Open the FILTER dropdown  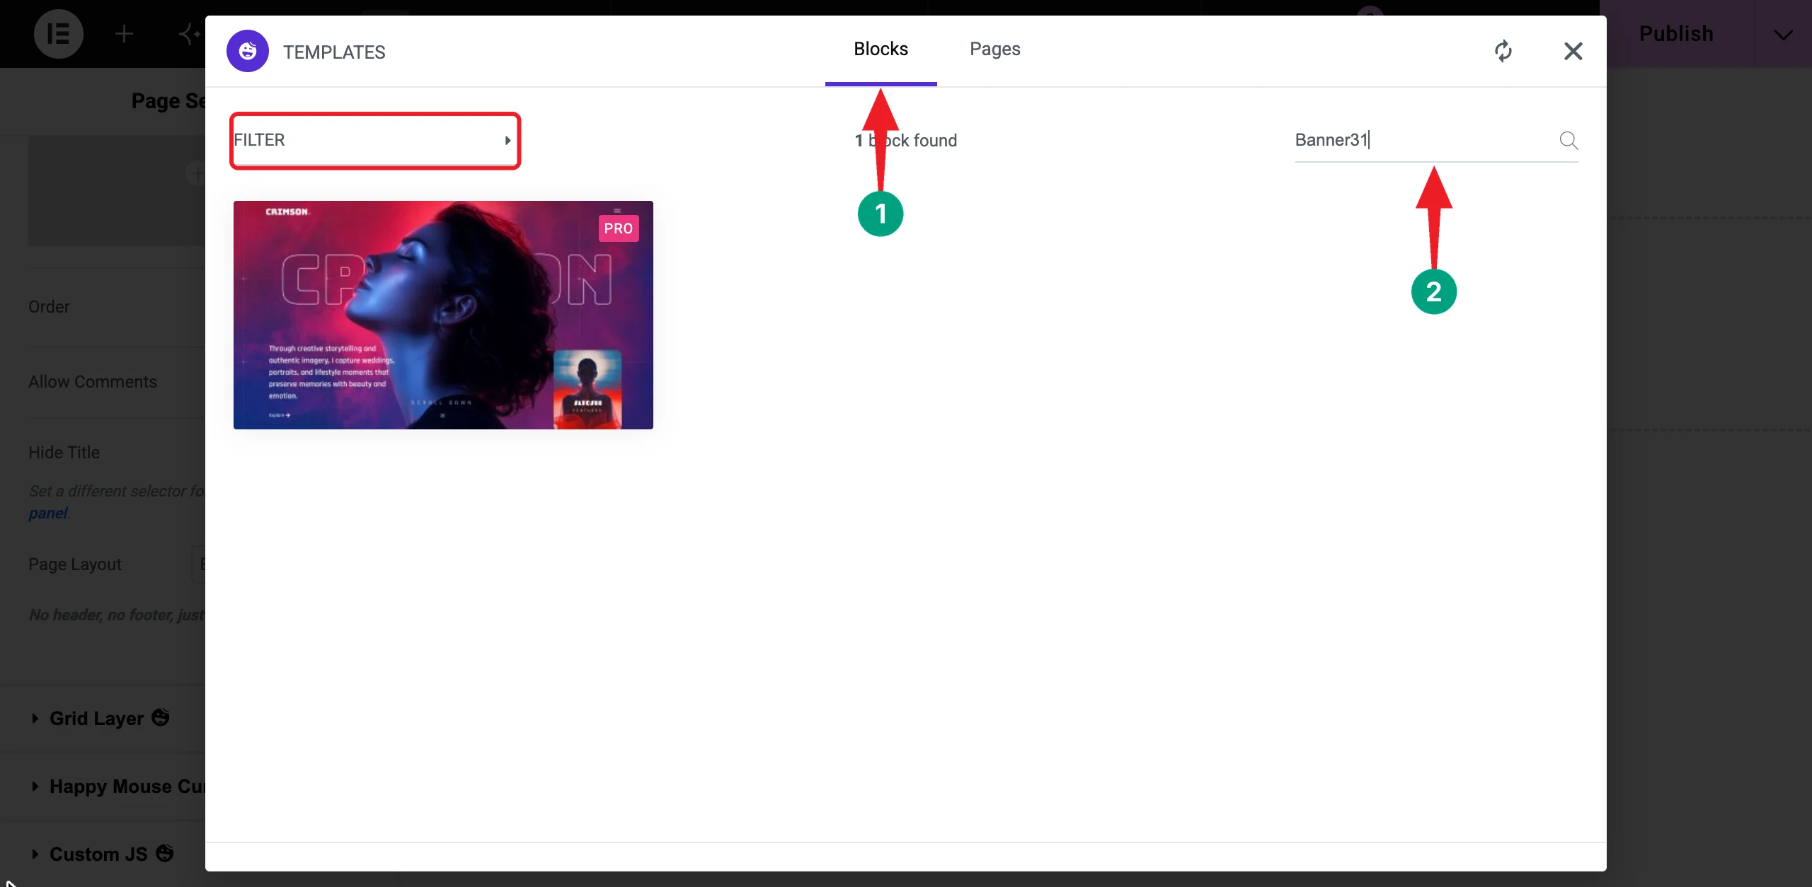coord(375,140)
